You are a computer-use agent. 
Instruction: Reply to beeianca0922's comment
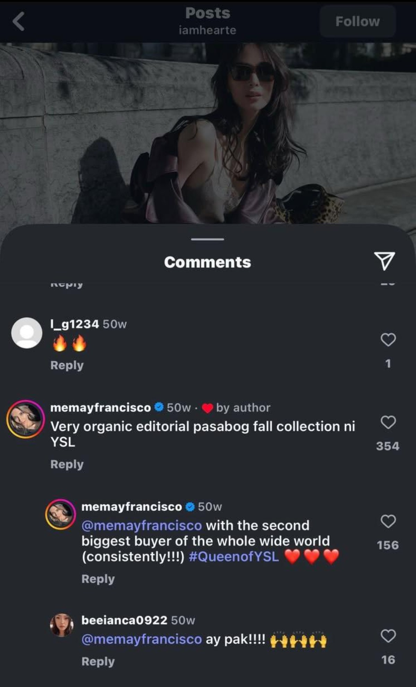(x=98, y=662)
